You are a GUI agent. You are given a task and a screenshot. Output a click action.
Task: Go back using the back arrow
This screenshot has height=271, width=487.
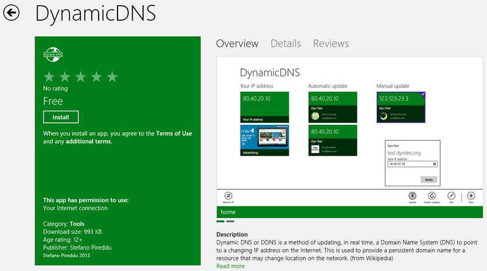pyautogui.click(x=11, y=12)
